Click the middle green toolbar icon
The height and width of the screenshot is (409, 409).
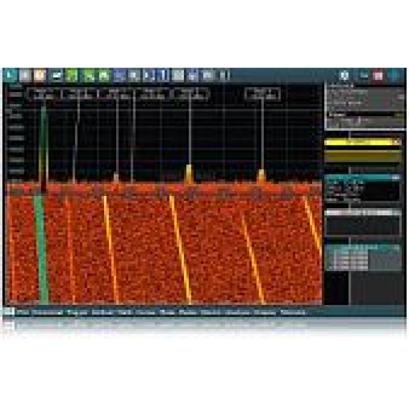point(89,76)
